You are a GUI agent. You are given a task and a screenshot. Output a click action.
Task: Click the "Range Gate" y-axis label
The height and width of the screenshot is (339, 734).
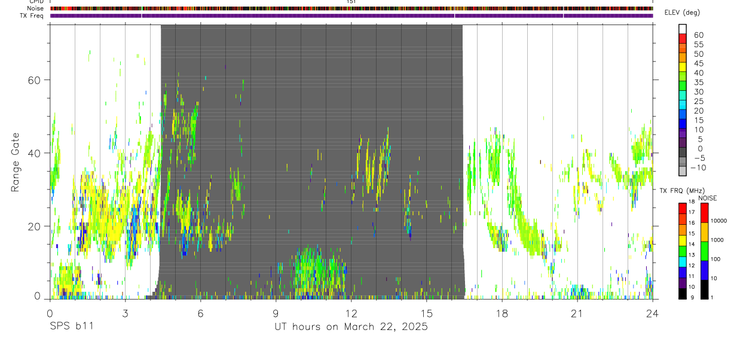[16, 163]
